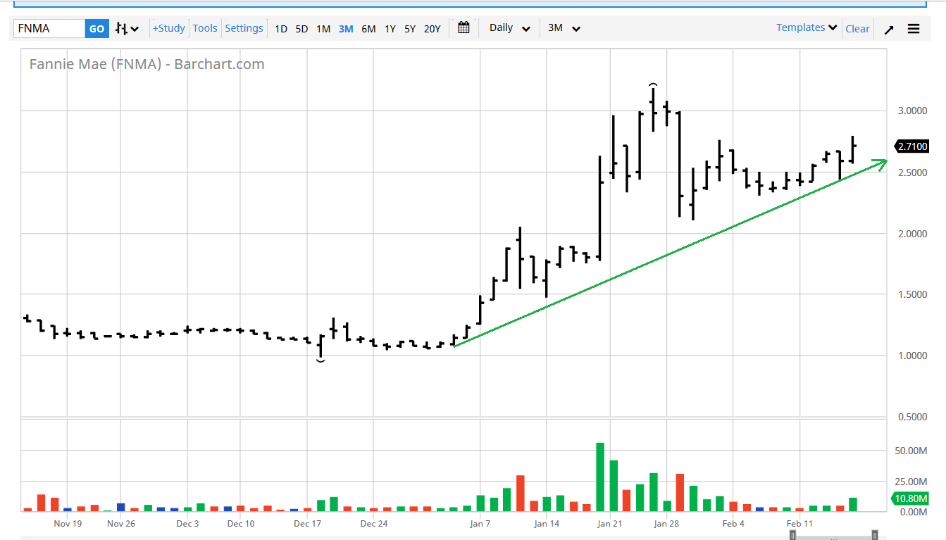The image size is (946, 540).
Task: Click the 25.00M volume axis label
Action: (x=911, y=482)
